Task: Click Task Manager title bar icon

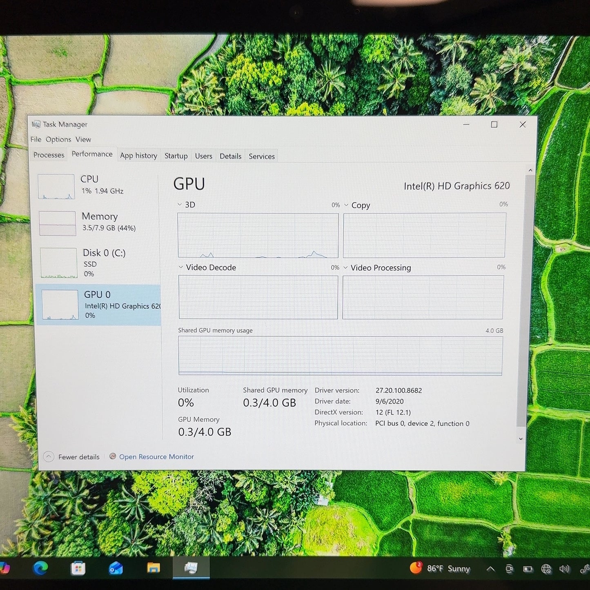Action: point(36,124)
